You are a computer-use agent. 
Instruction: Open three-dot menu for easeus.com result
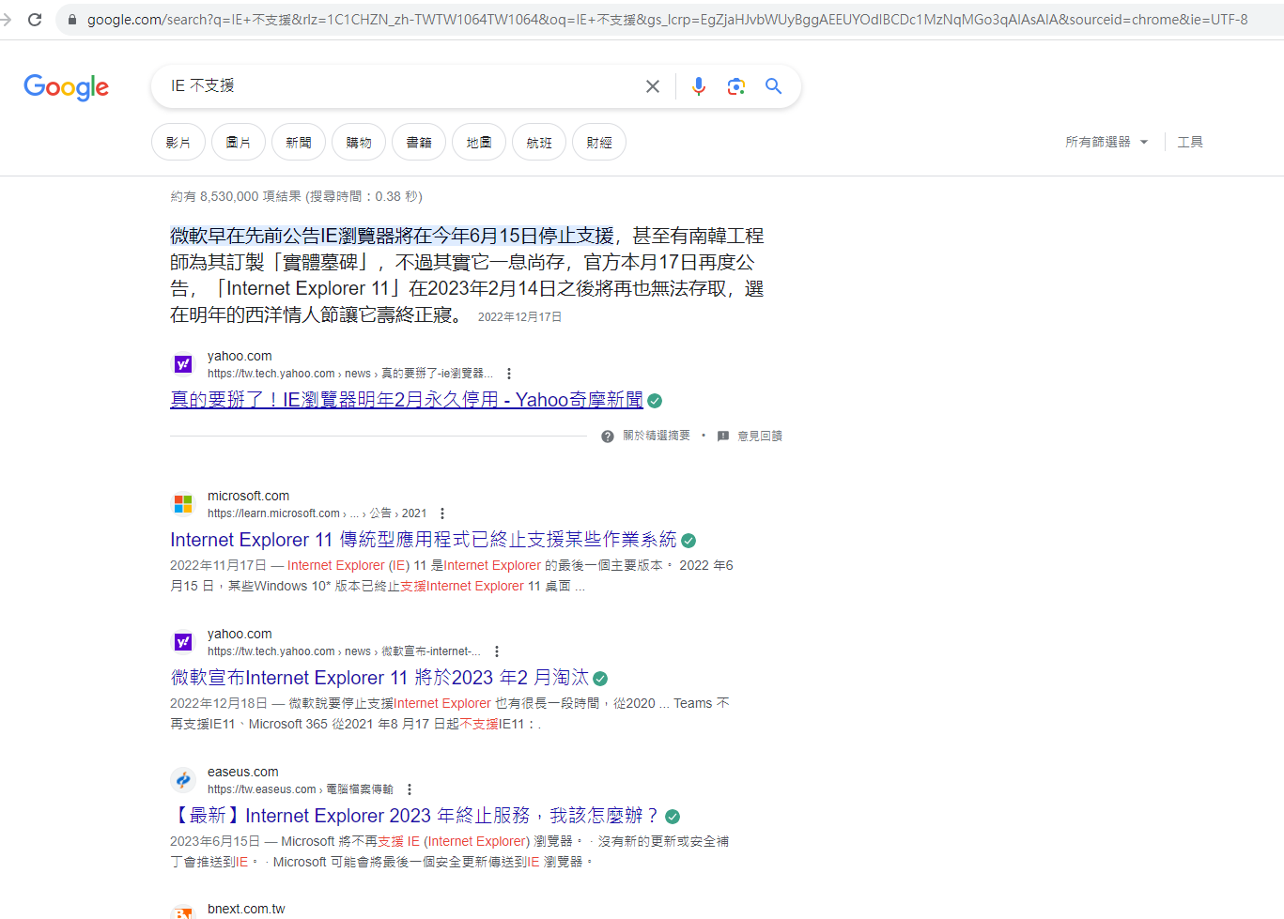pos(410,789)
